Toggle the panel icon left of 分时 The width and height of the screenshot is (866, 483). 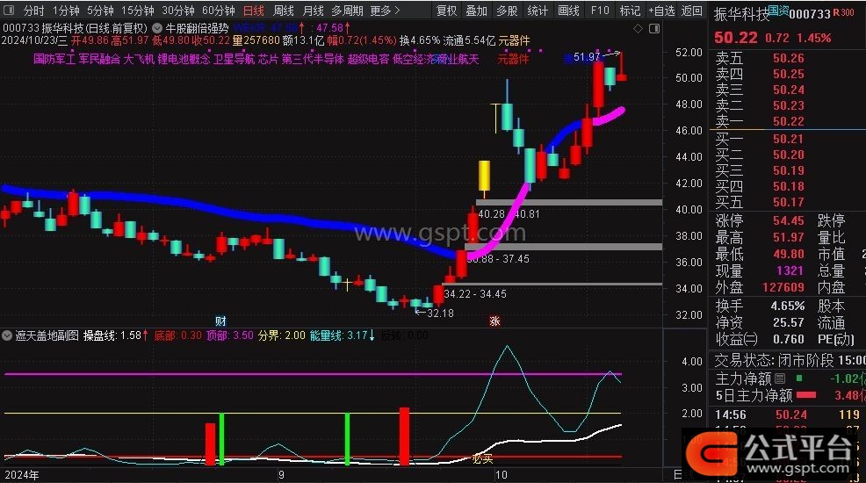click(9, 11)
